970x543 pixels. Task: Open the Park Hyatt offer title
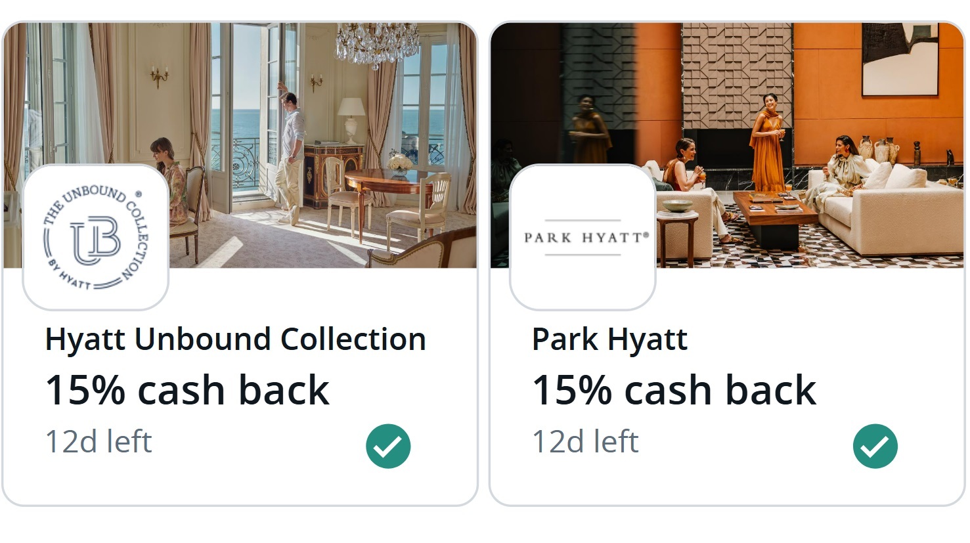(x=609, y=339)
